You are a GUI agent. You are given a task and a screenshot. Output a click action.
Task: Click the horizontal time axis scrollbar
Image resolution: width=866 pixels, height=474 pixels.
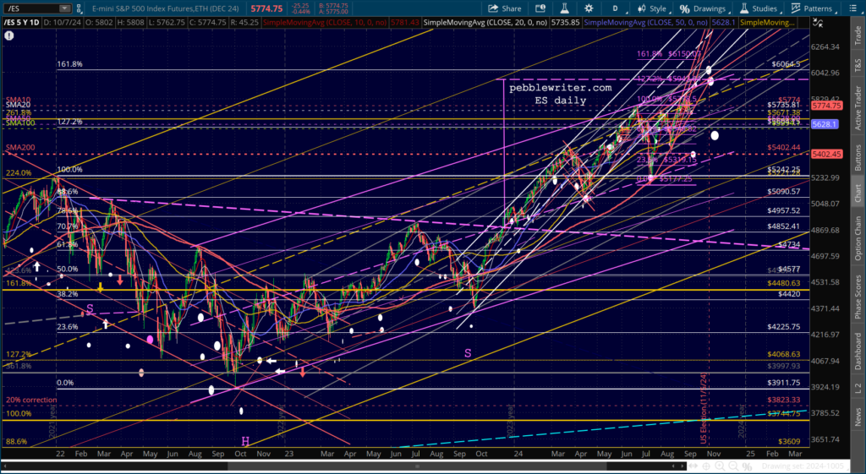pyautogui.click(x=343, y=466)
